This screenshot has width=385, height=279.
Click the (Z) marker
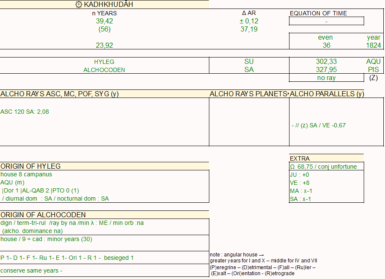(x=373, y=78)
